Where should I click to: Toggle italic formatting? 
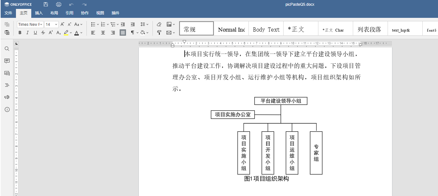(27, 33)
